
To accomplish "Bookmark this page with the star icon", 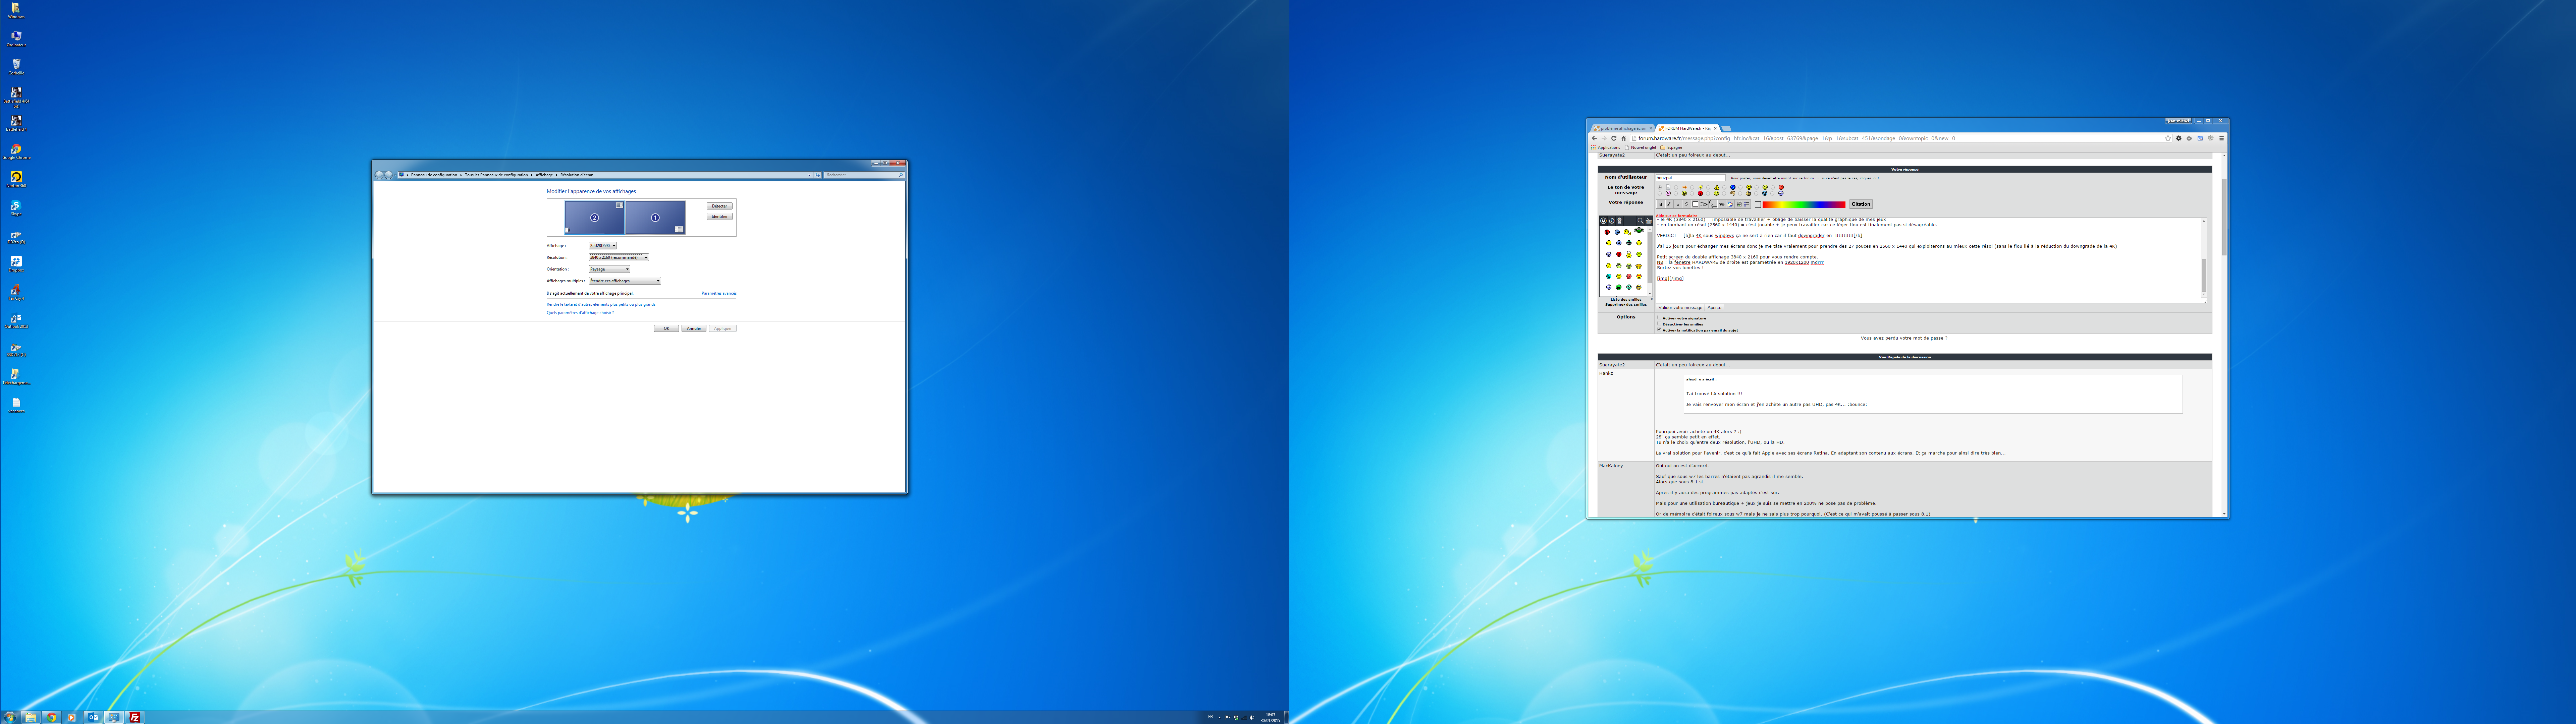I will (x=2168, y=138).
